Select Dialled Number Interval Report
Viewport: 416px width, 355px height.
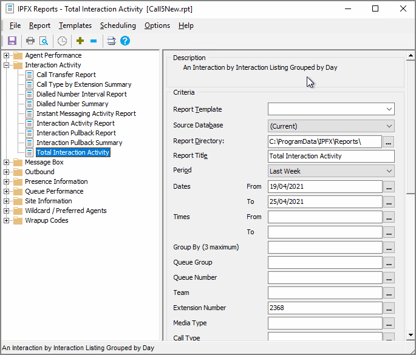82,94
